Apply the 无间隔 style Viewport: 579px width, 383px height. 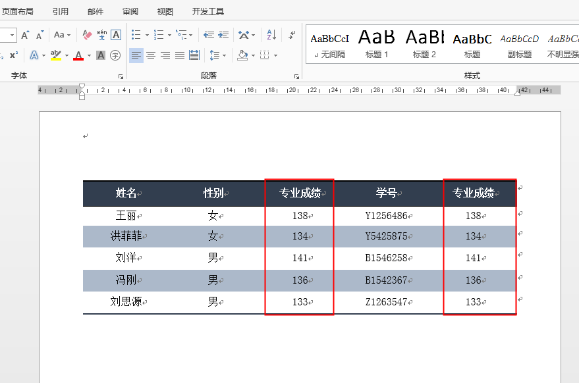(330, 45)
